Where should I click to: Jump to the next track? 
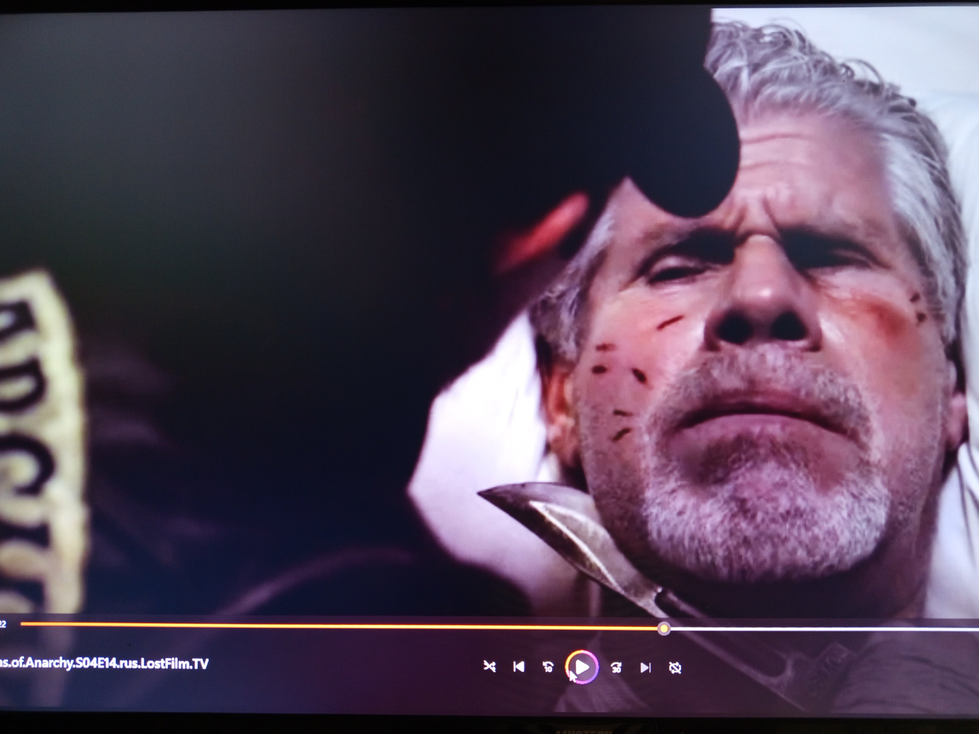[x=646, y=667]
